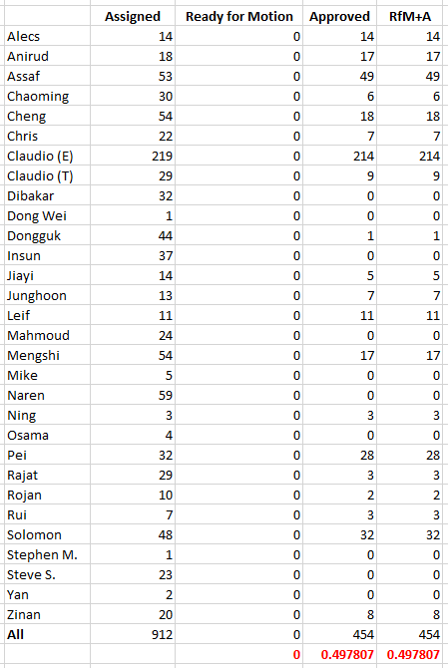Click the All total row label
448x668 pixels.
tap(47, 634)
